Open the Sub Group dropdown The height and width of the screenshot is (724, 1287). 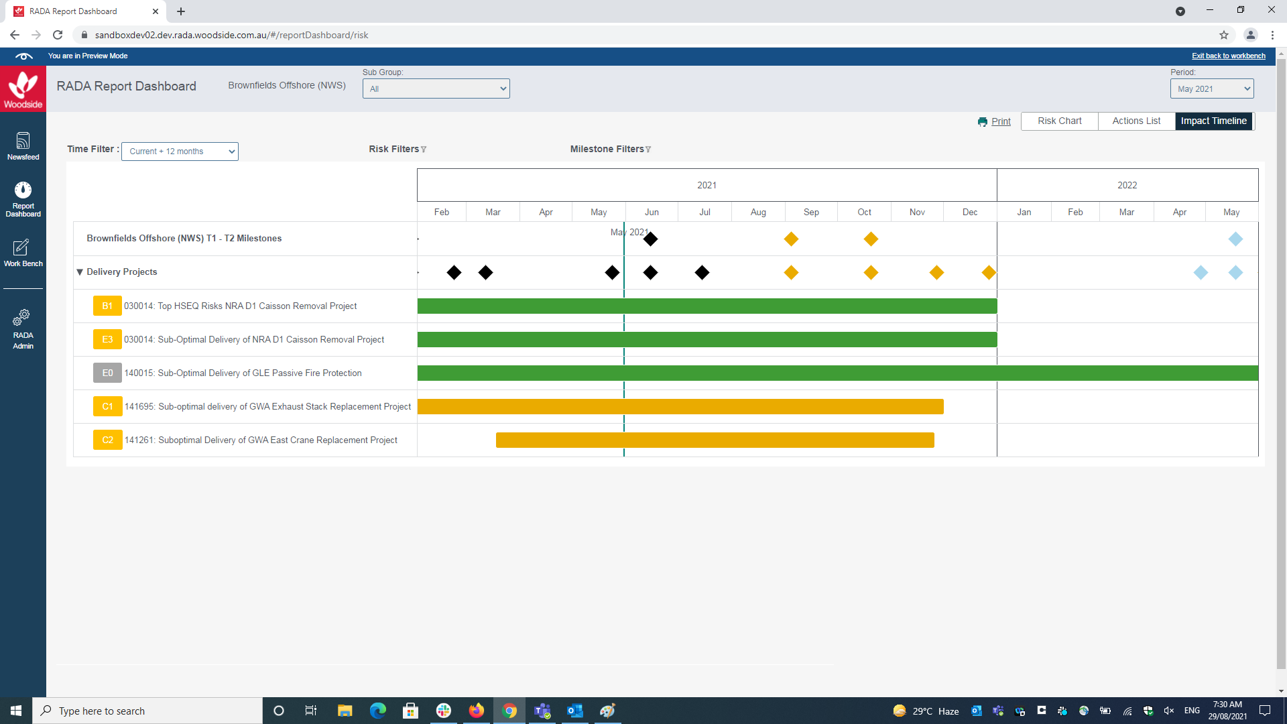click(x=436, y=88)
